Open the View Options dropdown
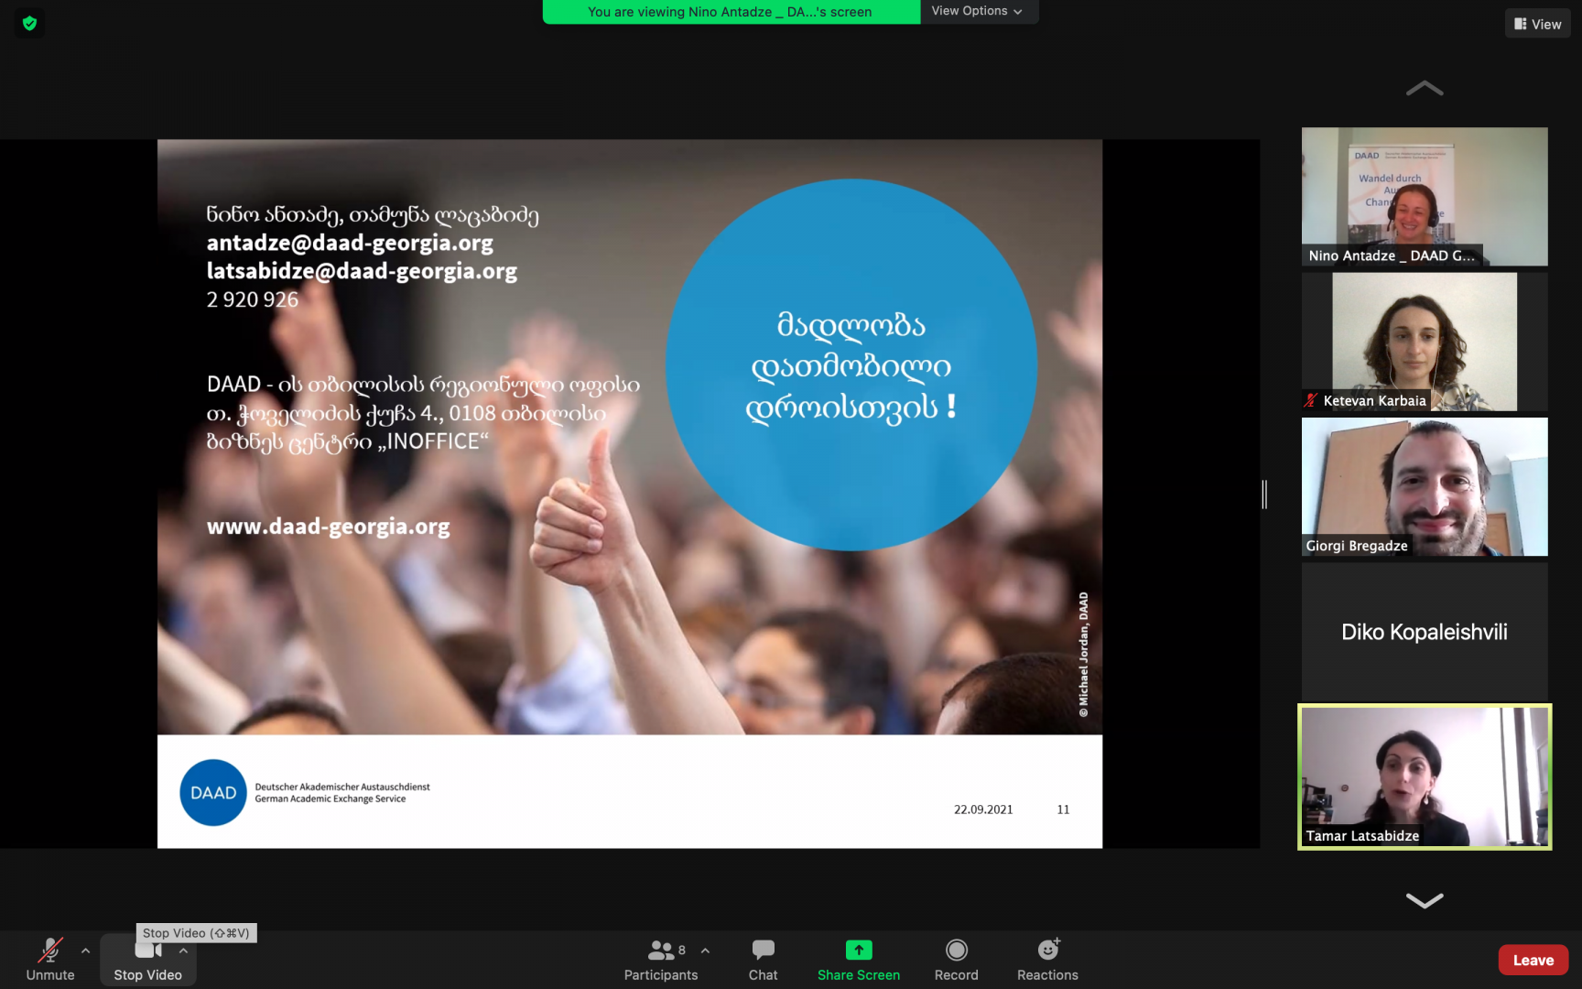The width and height of the screenshot is (1582, 989). pos(977,11)
